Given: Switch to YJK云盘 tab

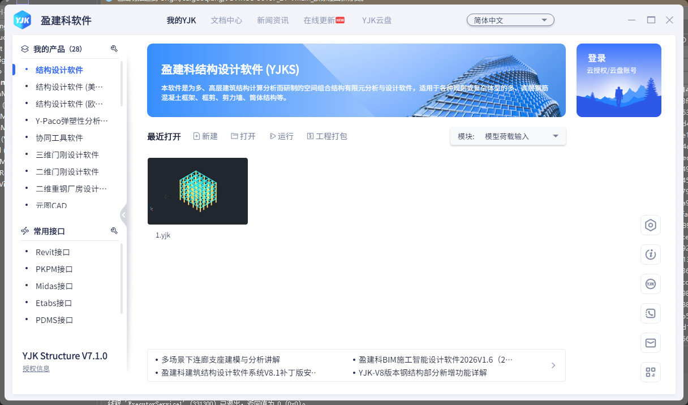Looking at the screenshot, I should [x=377, y=20].
